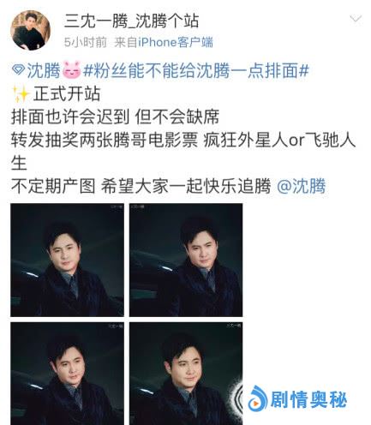This screenshot has height=425, width=371.
Task: View the bottom-right photo thumbnail
Action: click(186, 374)
